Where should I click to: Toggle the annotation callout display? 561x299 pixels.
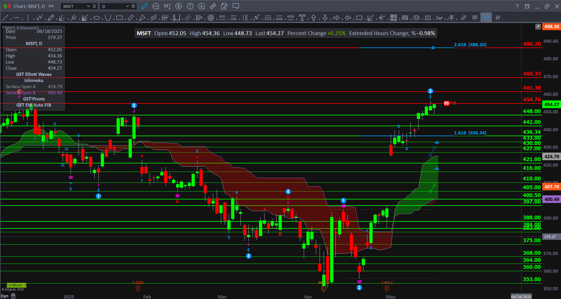(x=475, y=18)
